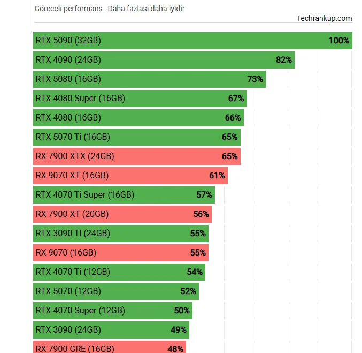The image size is (362, 353).
Task: Click the Techrankup.com watermark link
Action: [x=324, y=18]
